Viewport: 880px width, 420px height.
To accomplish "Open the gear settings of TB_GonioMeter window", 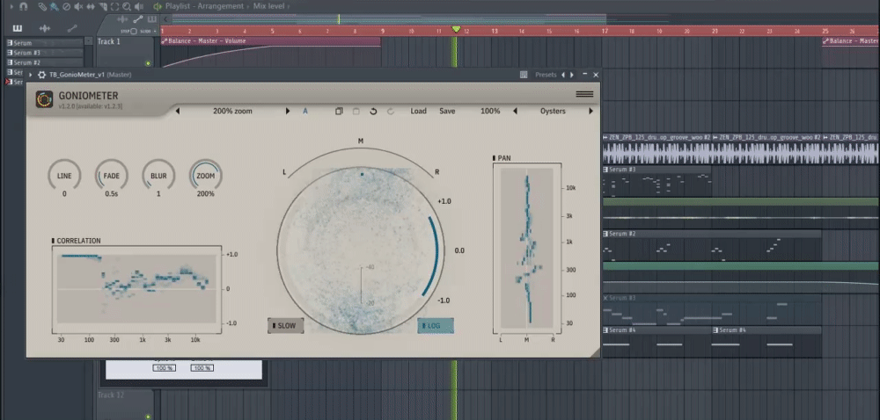I will pos(41,75).
